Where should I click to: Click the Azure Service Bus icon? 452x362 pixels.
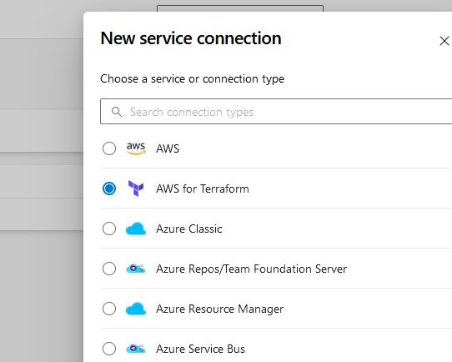(x=136, y=349)
